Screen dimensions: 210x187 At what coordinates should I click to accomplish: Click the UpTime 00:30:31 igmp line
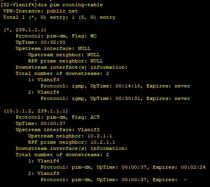coord(115,98)
